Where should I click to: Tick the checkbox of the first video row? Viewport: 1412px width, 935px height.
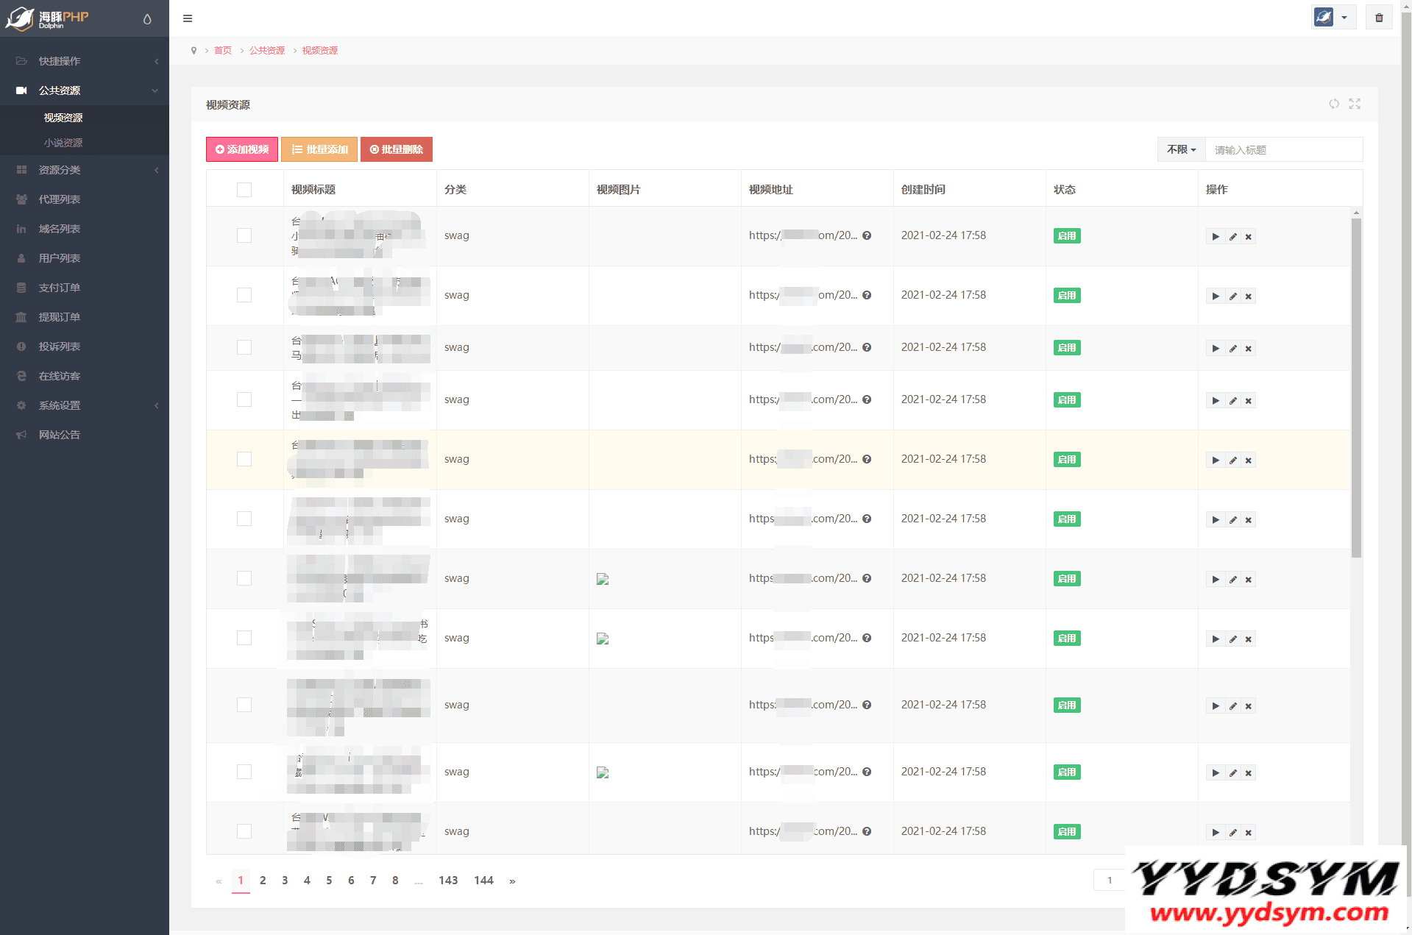click(x=244, y=235)
